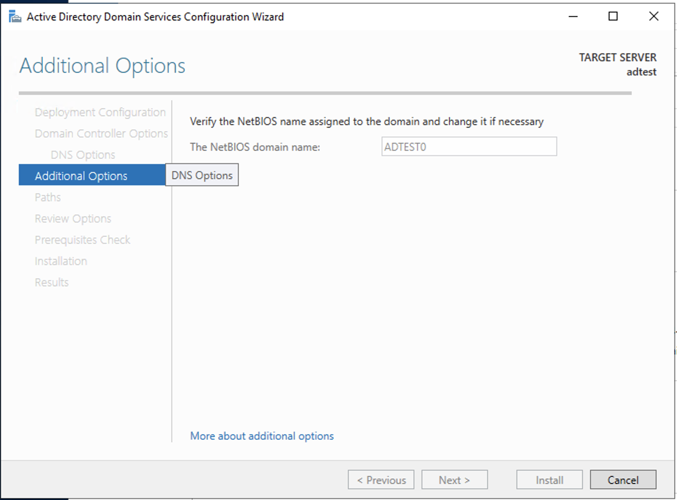Viewport: 677px width, 500px height.
Task: Open More about additional options link
Action: coord(262,436)
